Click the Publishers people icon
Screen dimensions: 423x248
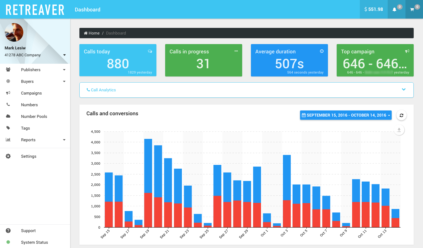click(x=8, y=70)
